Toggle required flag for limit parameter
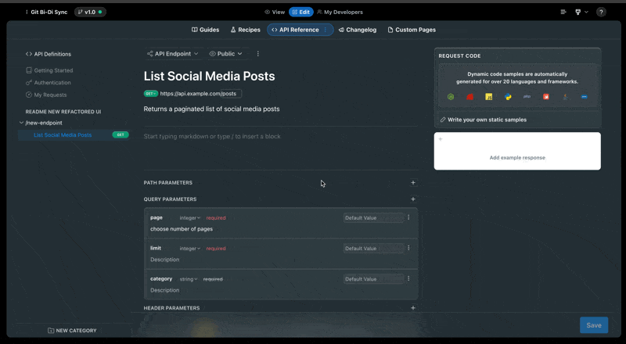Image resolution: width=626 pixels, height=344 pixels. tap(216, 248)
